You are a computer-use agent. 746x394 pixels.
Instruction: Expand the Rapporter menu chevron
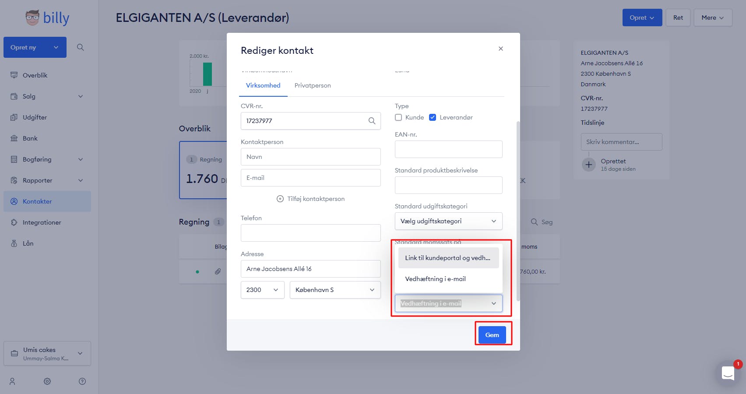tap(81, 180)
